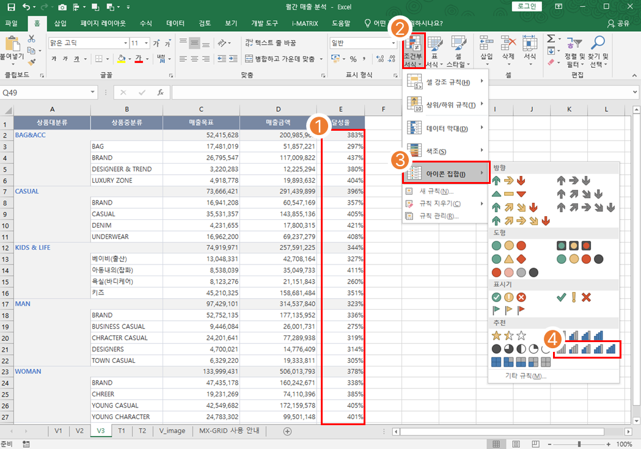The height and width of the screenshot is (449, 641).
Task: Click the Format Painter brush icon
Action: (x=31, y=62)
